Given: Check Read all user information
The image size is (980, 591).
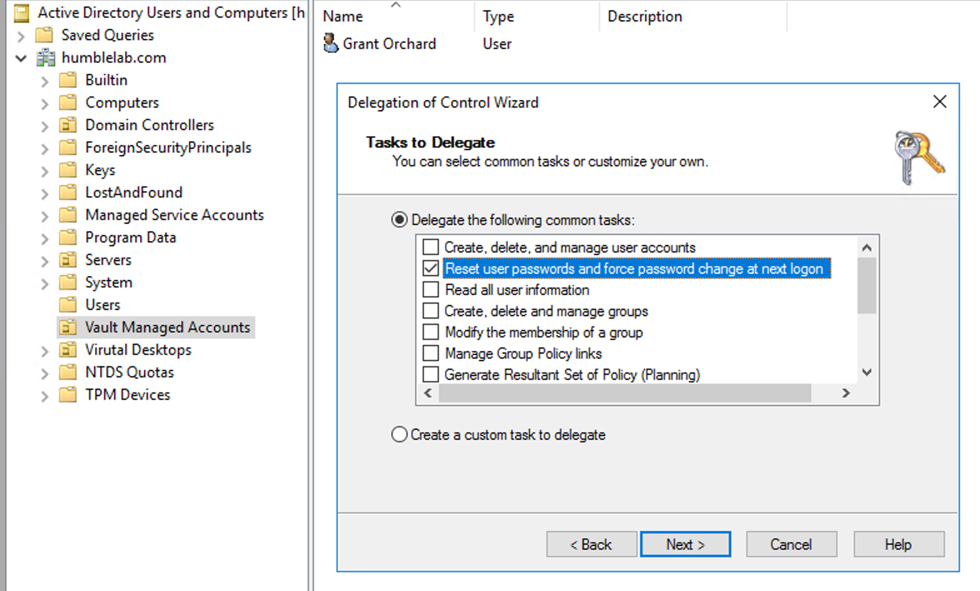Looking at the screenshot, I should coord(431,290).
